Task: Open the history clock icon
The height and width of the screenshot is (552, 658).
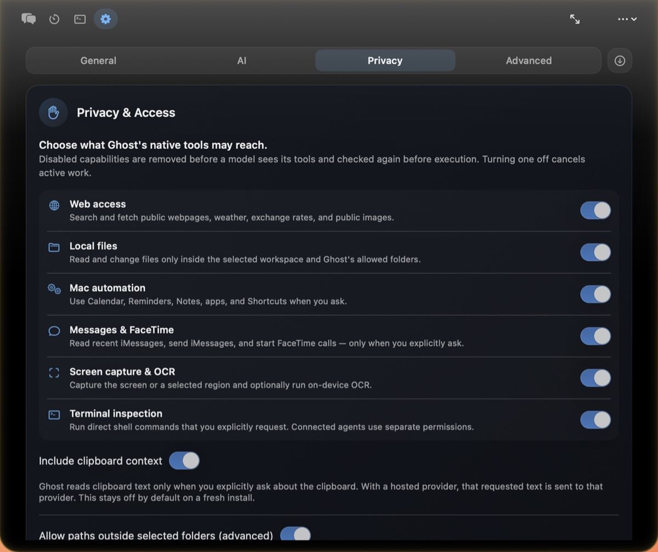Action: click(x=54, y=19)
